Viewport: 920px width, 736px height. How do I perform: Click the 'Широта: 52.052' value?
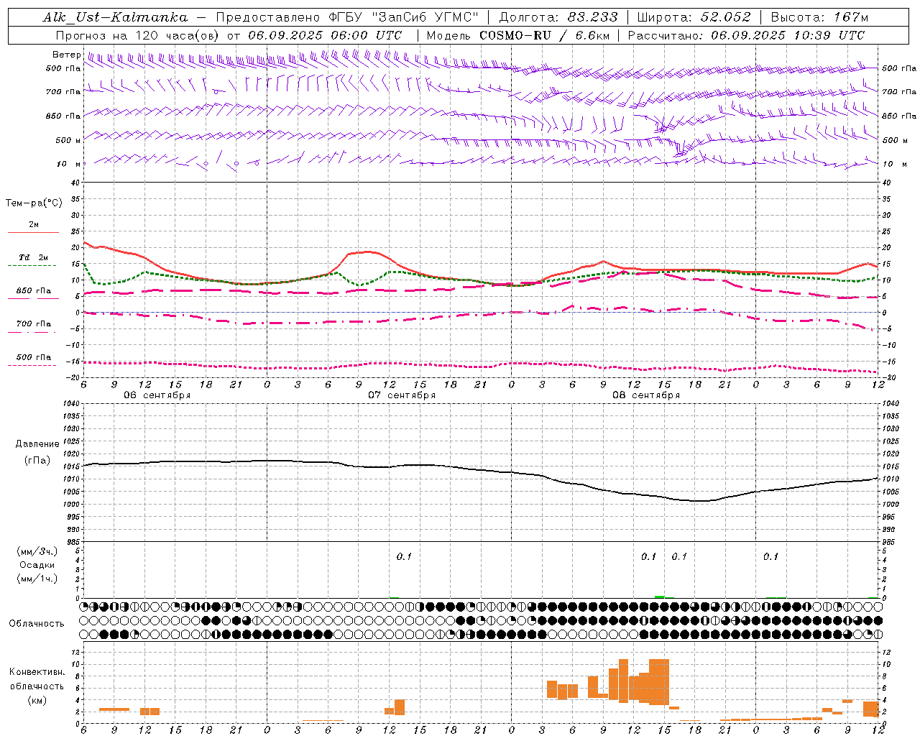click(x=694, y=18)
